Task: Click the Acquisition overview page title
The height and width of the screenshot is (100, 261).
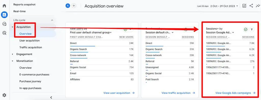Action: [x=104, y=6]
